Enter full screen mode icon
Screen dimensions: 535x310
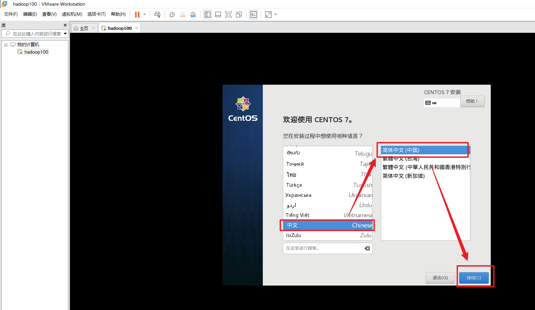tap(228, 14)
